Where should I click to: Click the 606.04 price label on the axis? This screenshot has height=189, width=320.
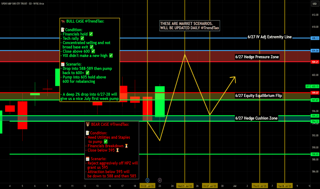pyautogui.click(x=315, y=51)
